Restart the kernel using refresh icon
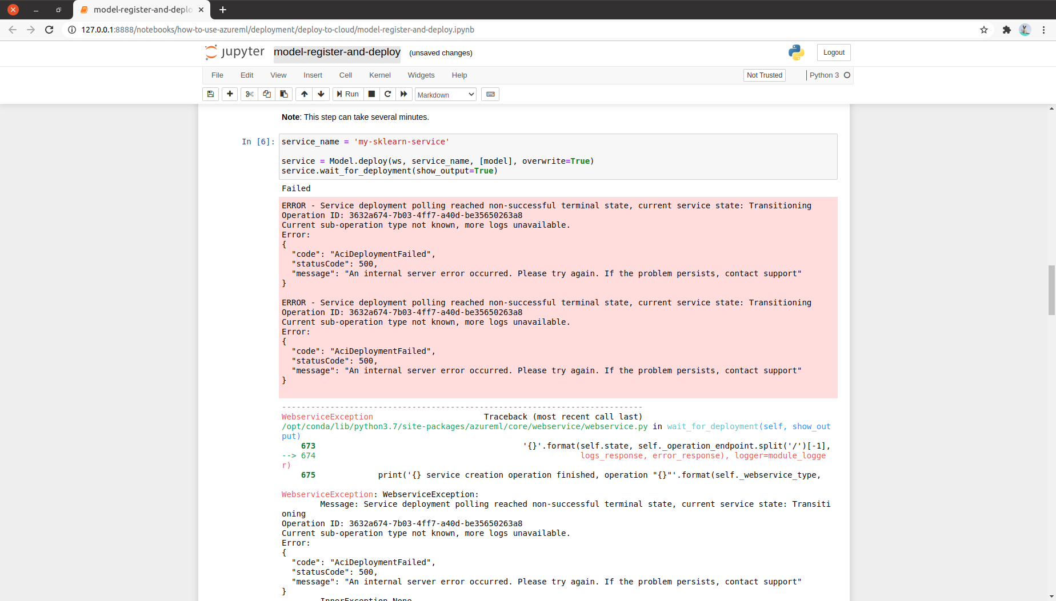1056x601 pixels. coord(387,94)
